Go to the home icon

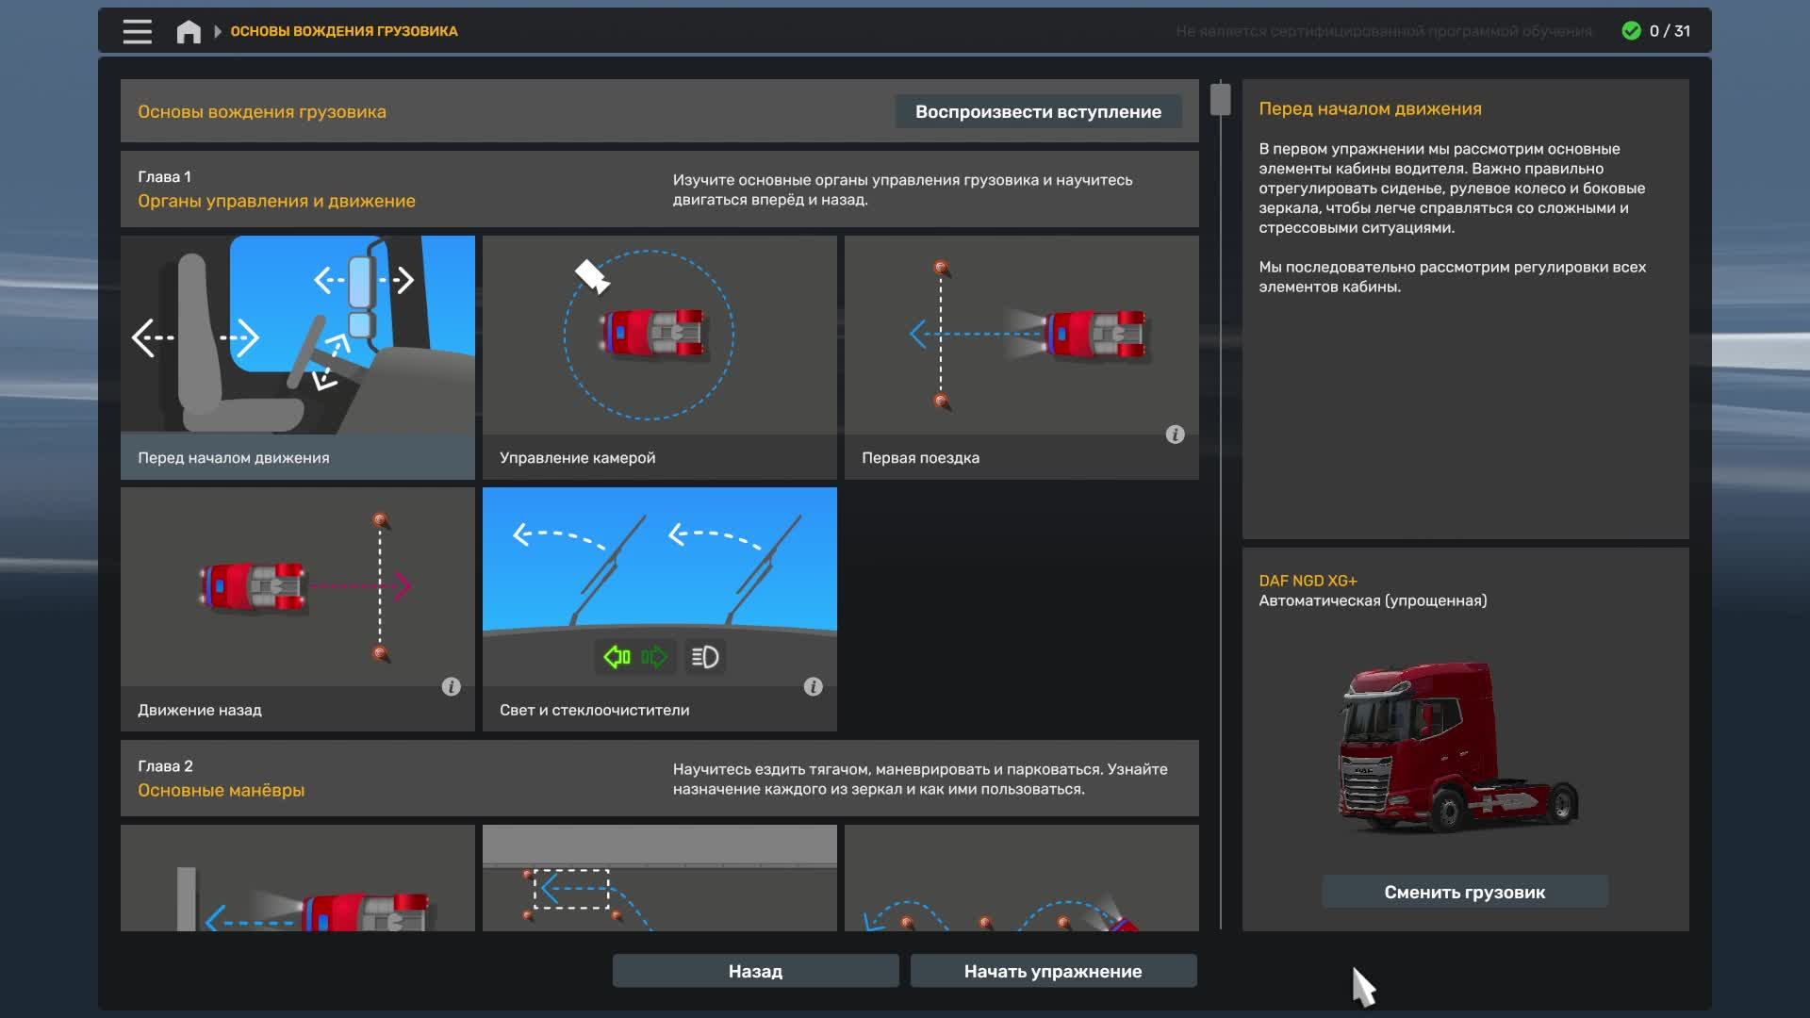pos(189,31)
